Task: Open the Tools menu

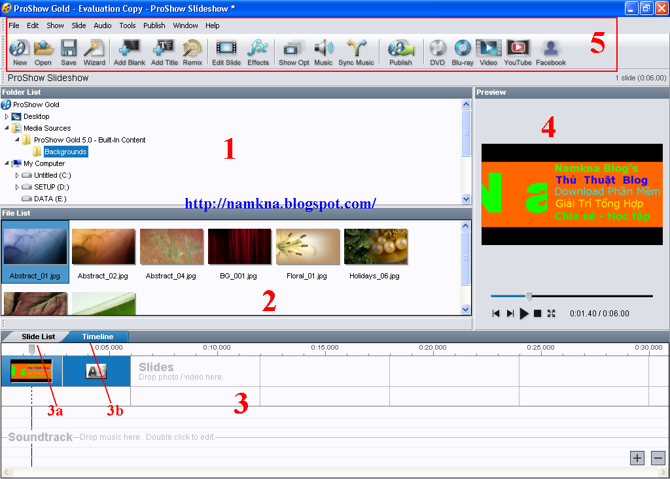Action: tap(128, 25)
